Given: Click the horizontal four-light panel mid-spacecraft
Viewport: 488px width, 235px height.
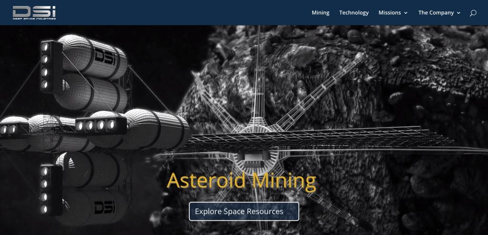Looking at the screenshot, I should pyautogui.click(x=95, y=125).
